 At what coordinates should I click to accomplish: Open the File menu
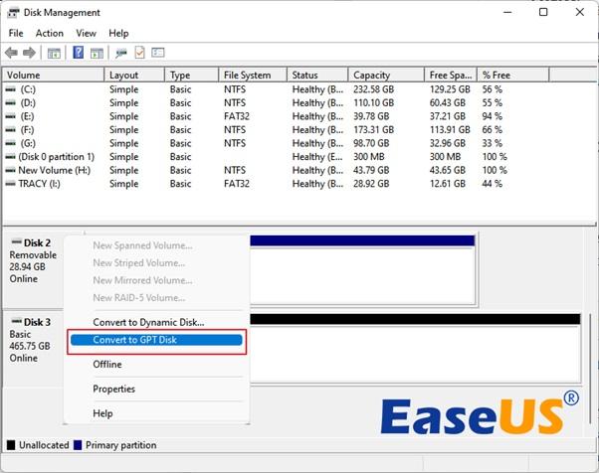pyautogui.click(x=16, y=33)
